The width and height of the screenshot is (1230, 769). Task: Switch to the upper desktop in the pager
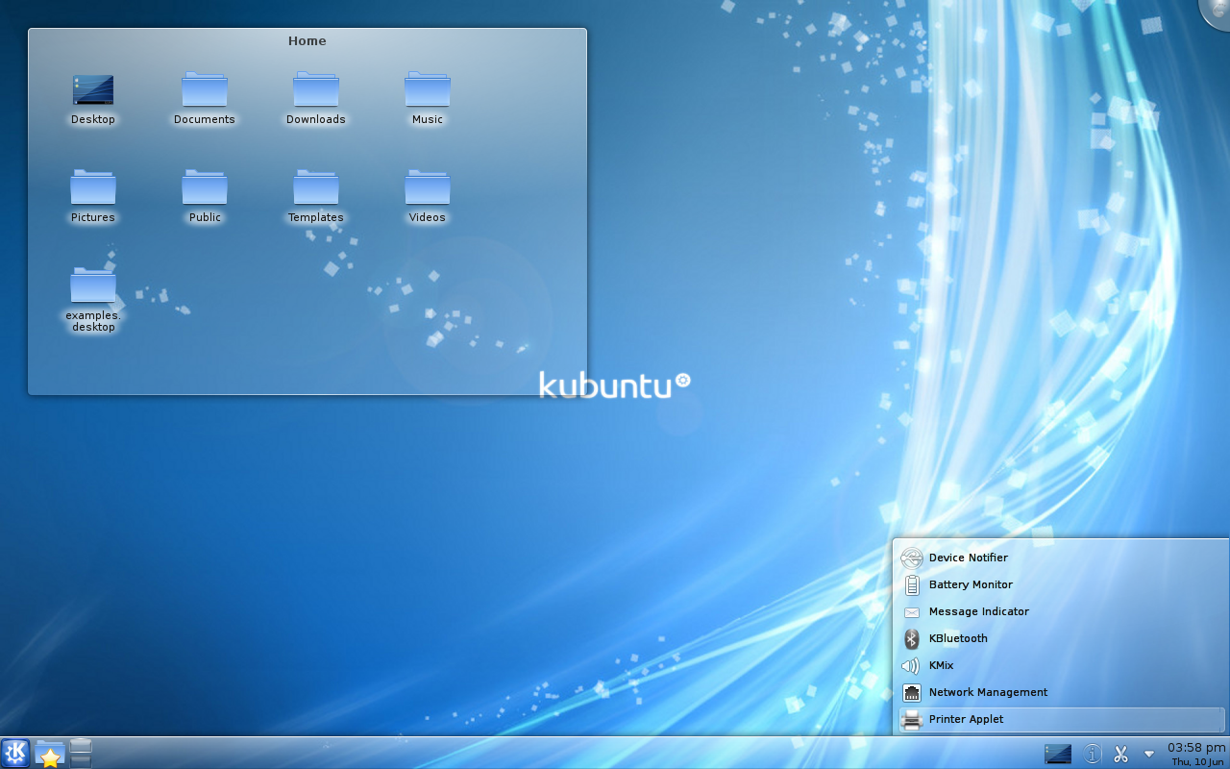[81, 746]
